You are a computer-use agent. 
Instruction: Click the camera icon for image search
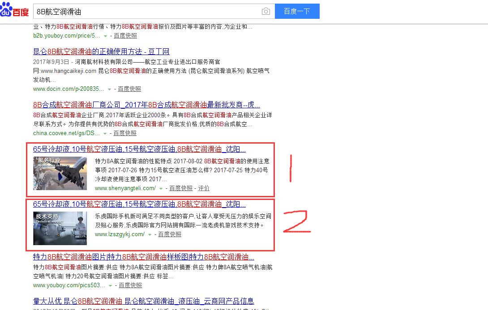266,11
